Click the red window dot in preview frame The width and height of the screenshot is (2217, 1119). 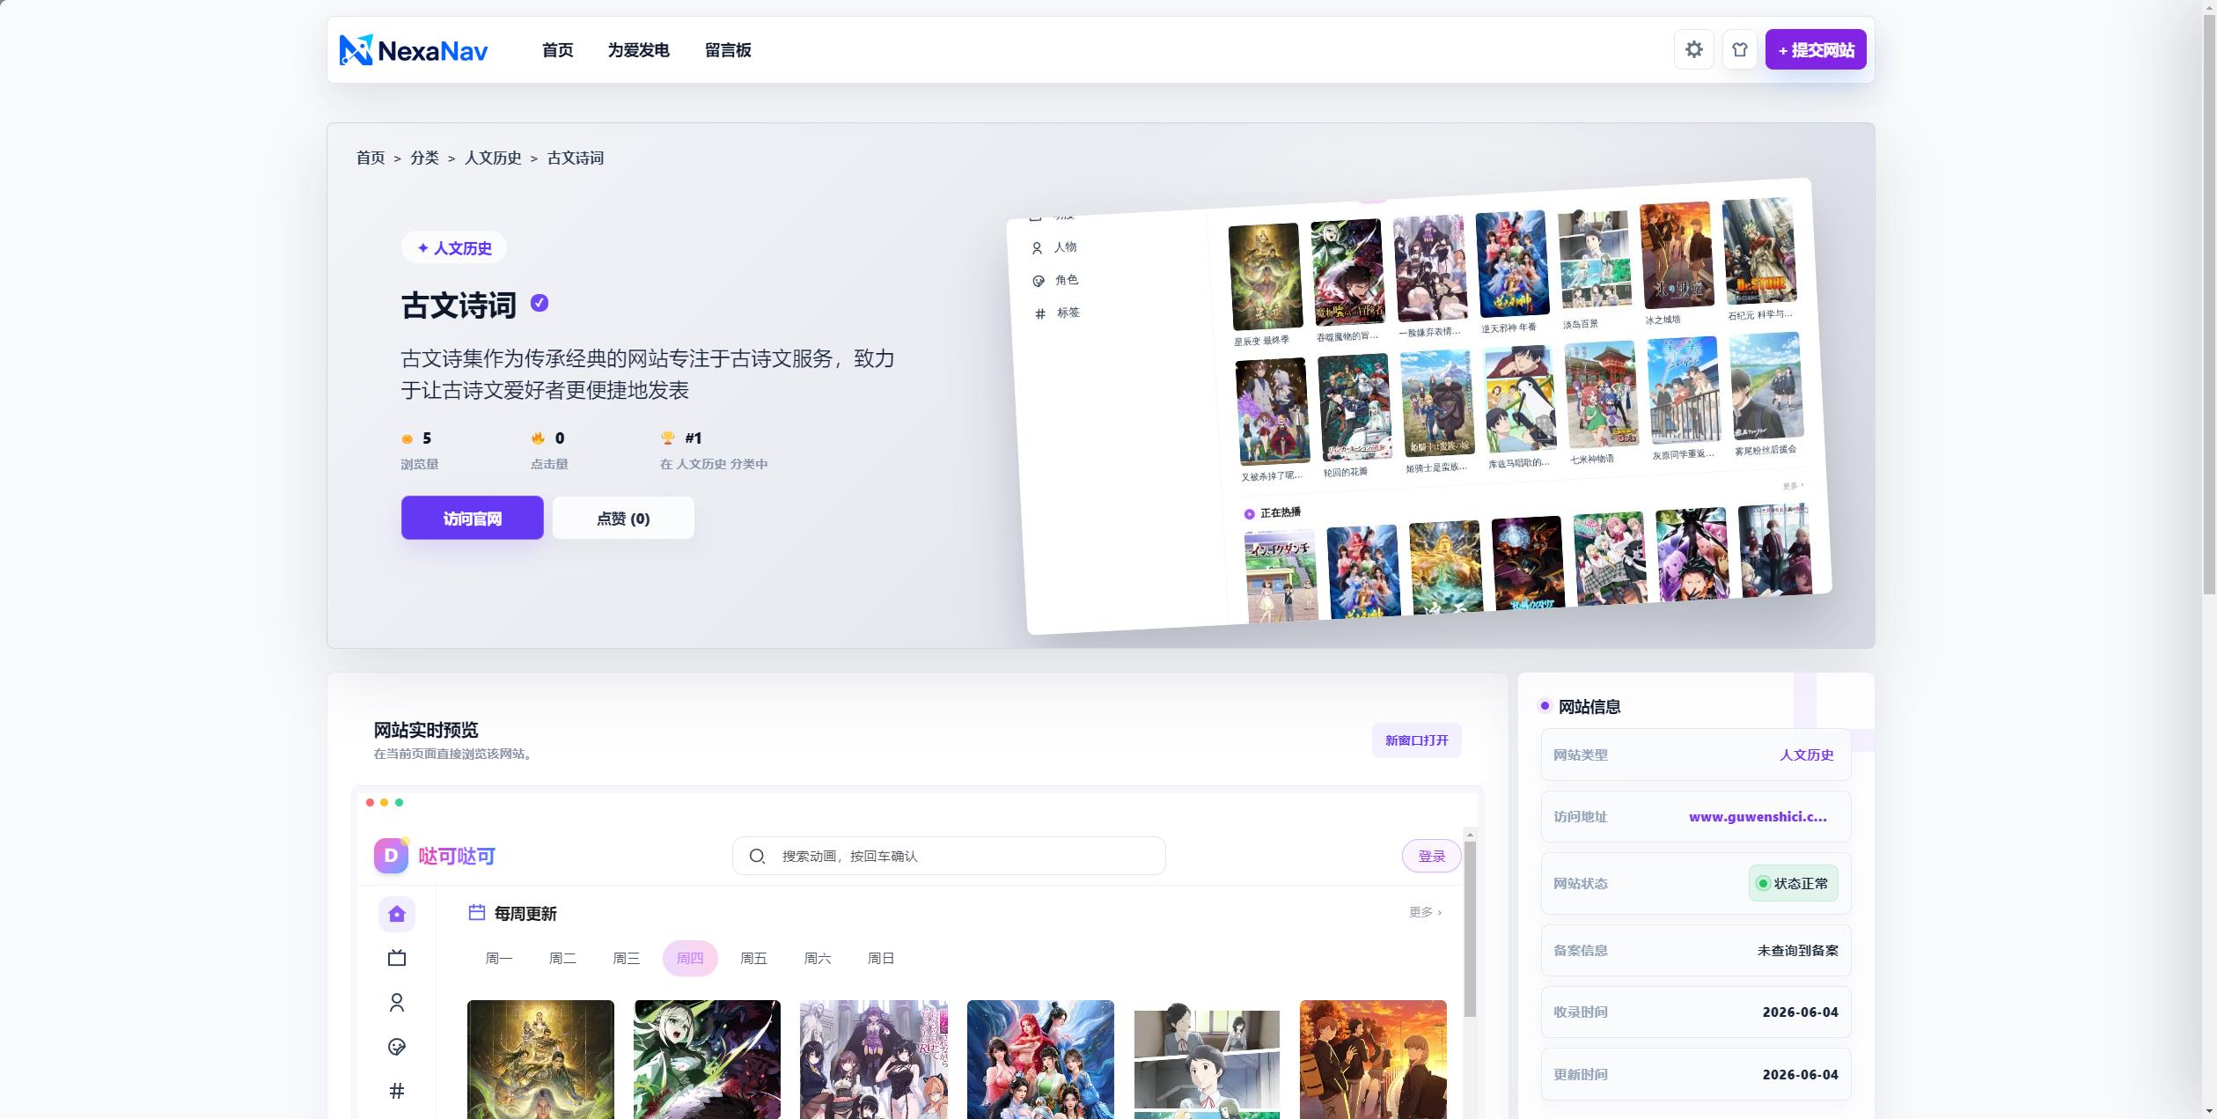[371, 802]
